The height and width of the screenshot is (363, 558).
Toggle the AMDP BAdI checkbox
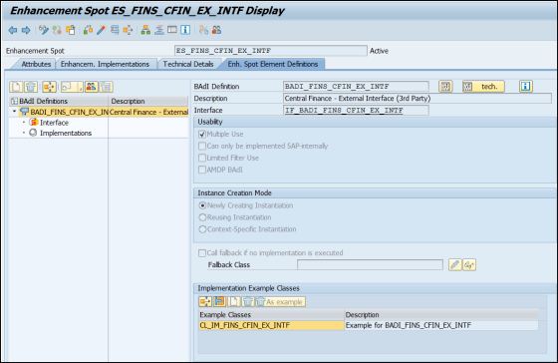(201, 170)
